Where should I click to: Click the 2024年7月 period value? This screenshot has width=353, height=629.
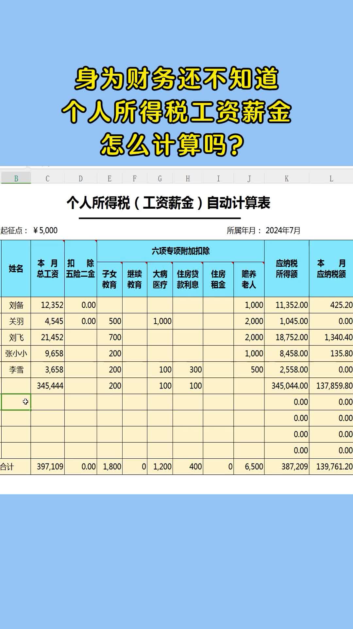[283, 230]
